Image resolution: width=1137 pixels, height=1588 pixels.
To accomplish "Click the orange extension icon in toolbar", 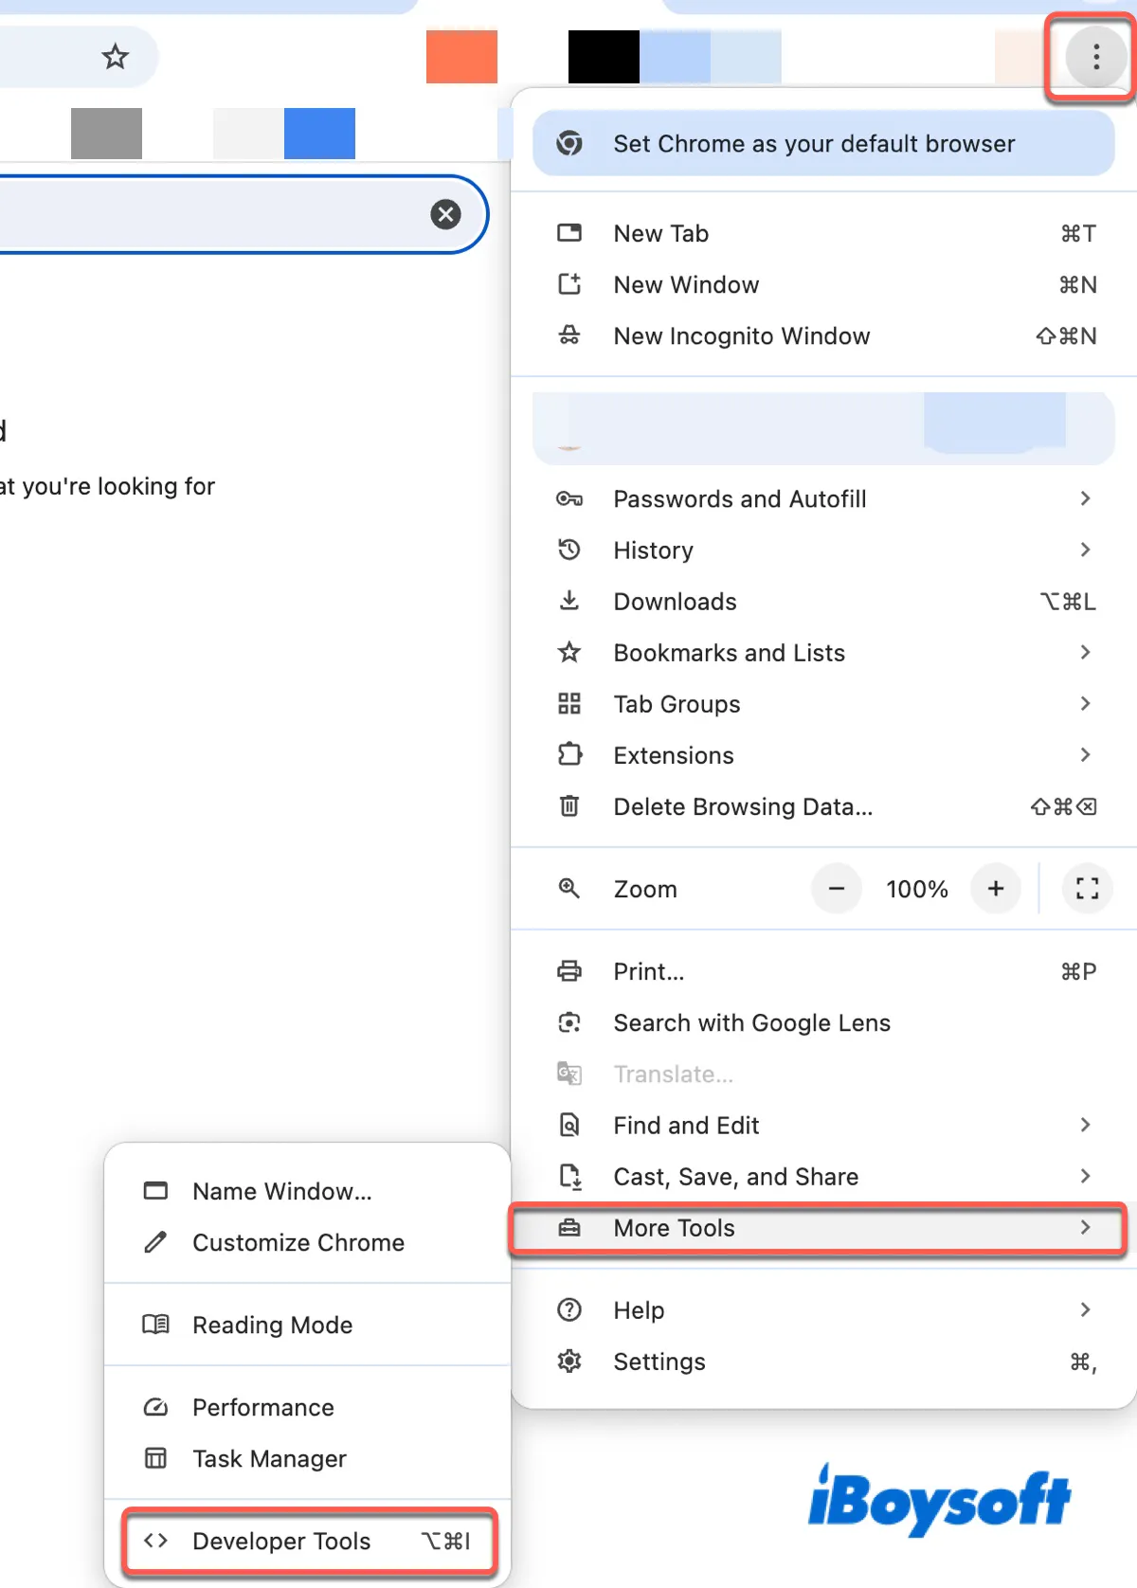I will click(x=461, y=57).
